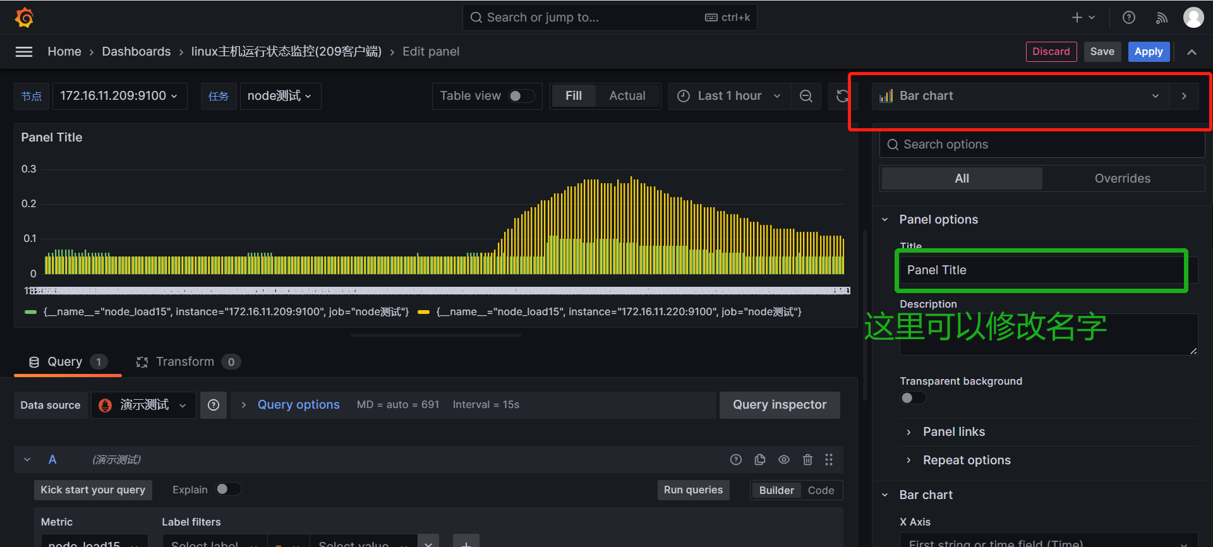
Task: Open the Query inspector
Action: (x=779, y=405)
